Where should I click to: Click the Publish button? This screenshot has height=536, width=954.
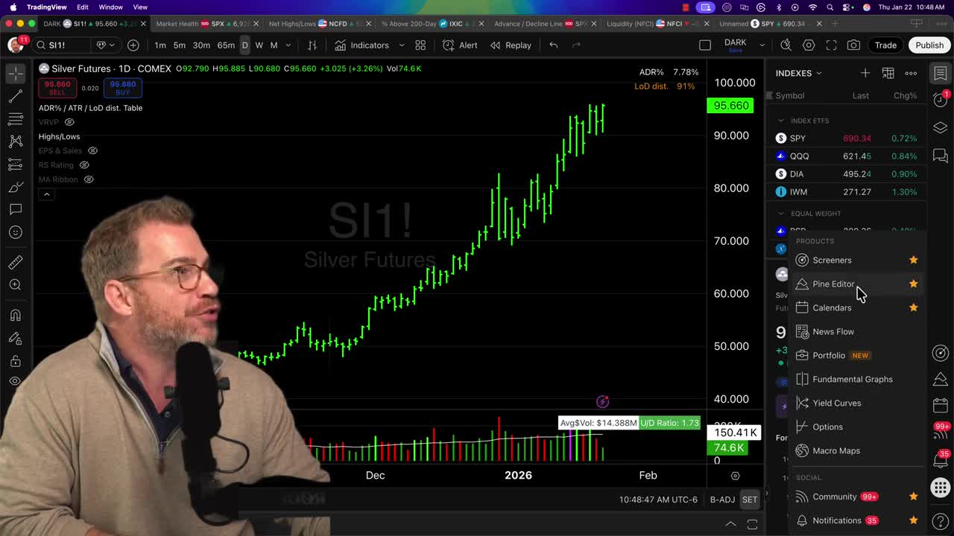[x=929, y=45]
